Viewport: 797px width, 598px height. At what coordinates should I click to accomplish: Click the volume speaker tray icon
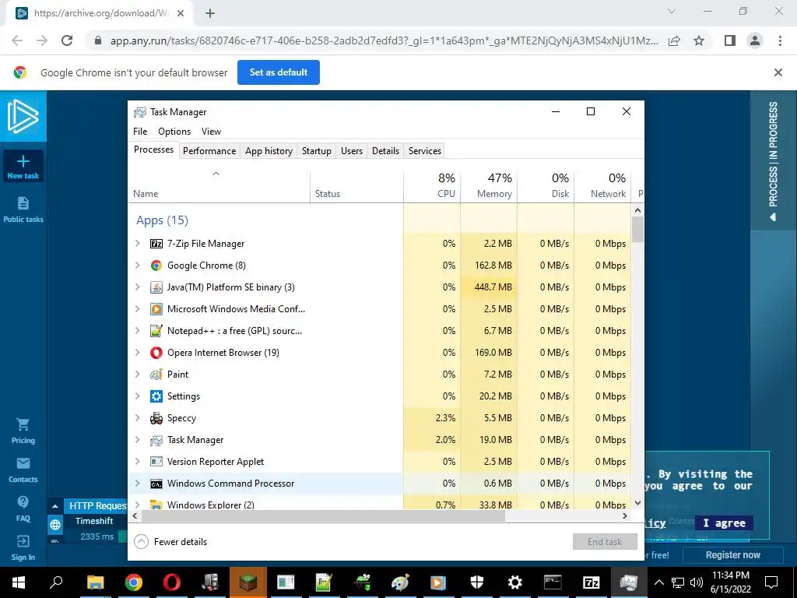(x=697, y=582)
